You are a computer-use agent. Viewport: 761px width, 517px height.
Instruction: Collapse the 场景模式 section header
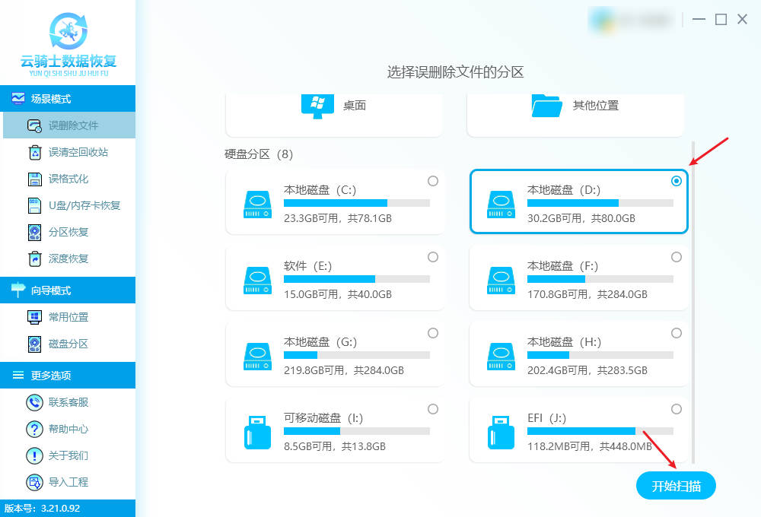click(68, 99)
